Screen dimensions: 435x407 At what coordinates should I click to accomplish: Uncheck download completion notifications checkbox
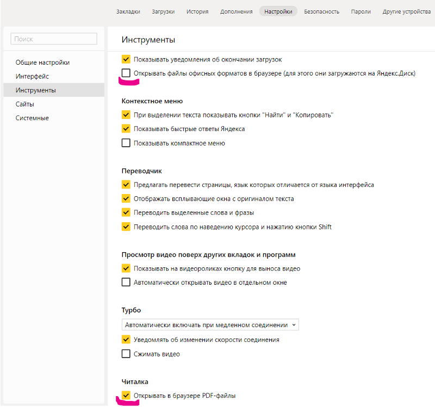(126, 59)
